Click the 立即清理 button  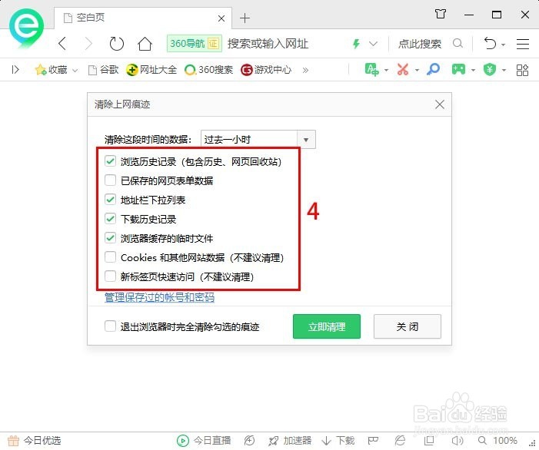[327, 326]
